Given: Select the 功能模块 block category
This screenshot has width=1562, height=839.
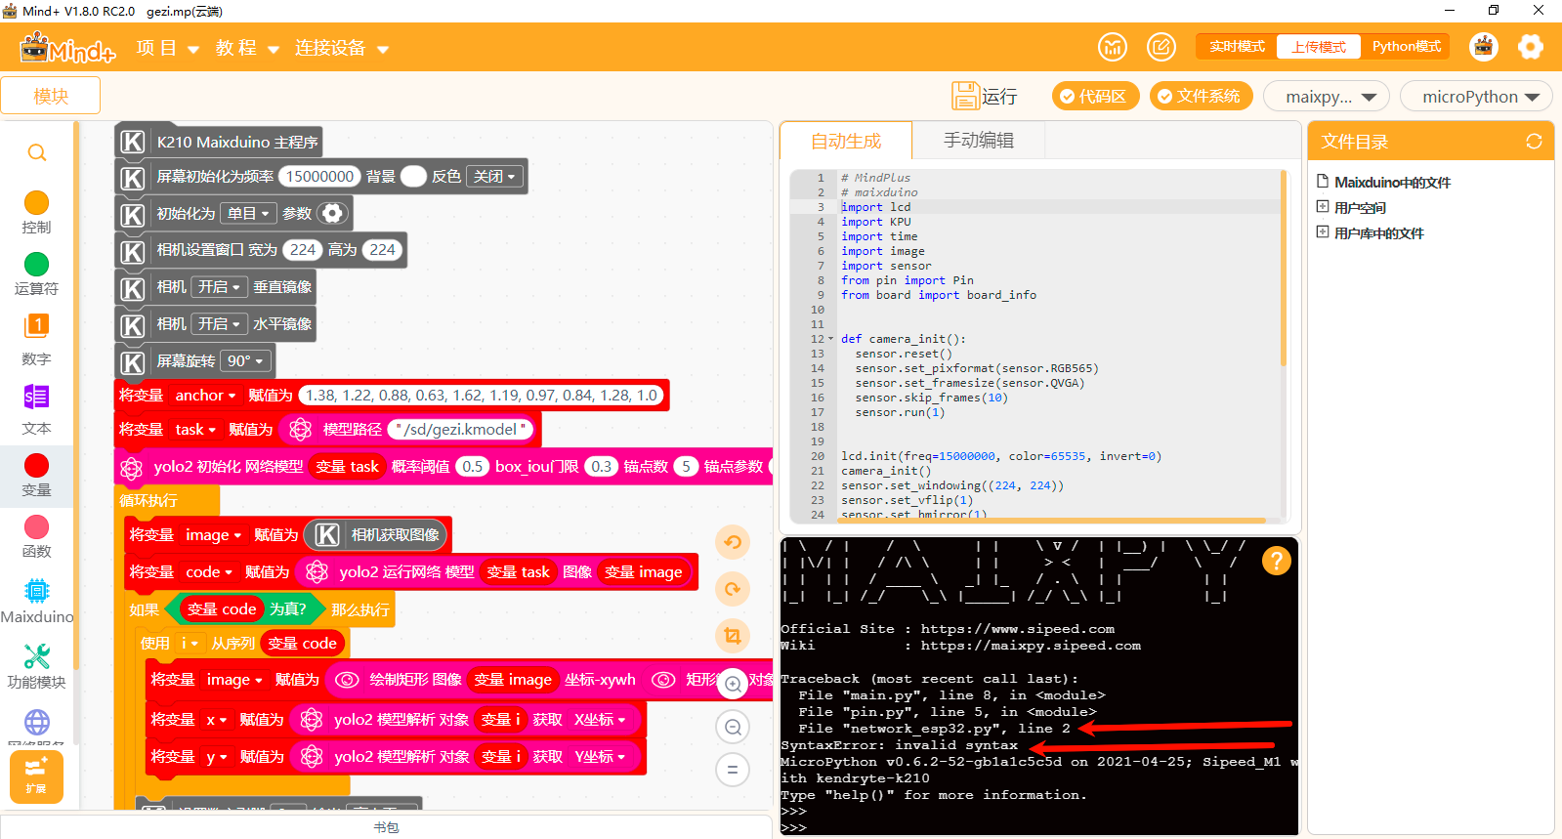Looking at the screenshot, I should (36, 666).
